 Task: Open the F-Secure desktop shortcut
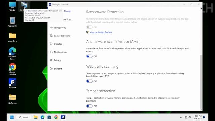click(x=12, y=83)
